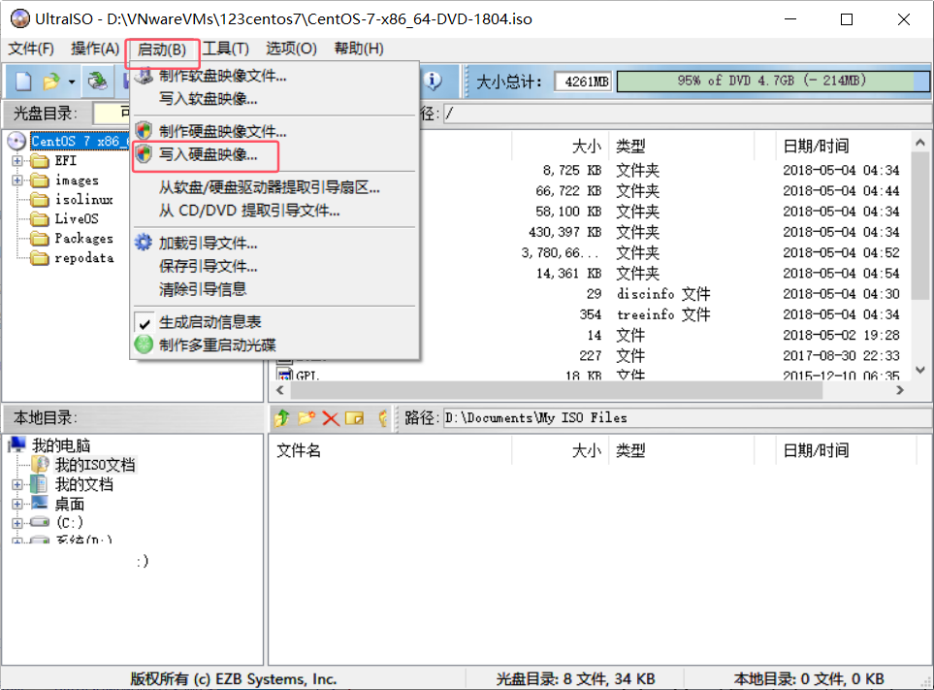
Task: Choose 从 CD/DVD 提取引导文件...
Action: pyautogui.click(x=249, y=211)
